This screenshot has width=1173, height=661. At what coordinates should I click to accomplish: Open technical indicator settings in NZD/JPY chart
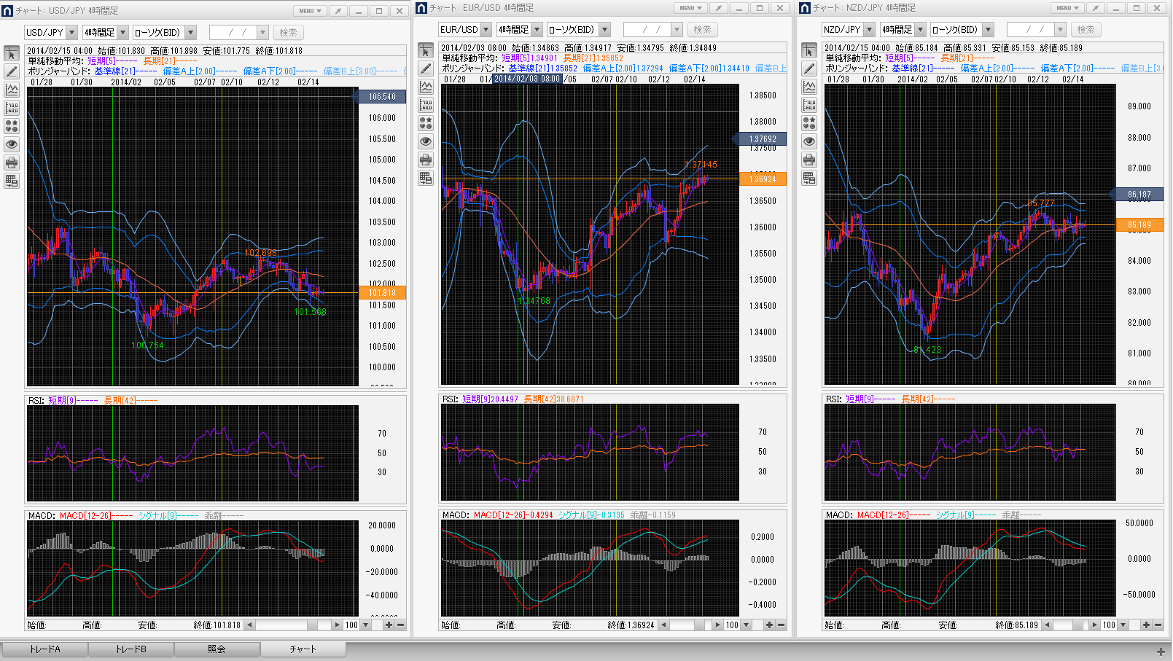tap(809, 87)
